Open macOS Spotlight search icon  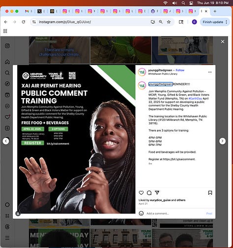coord(183,3)
